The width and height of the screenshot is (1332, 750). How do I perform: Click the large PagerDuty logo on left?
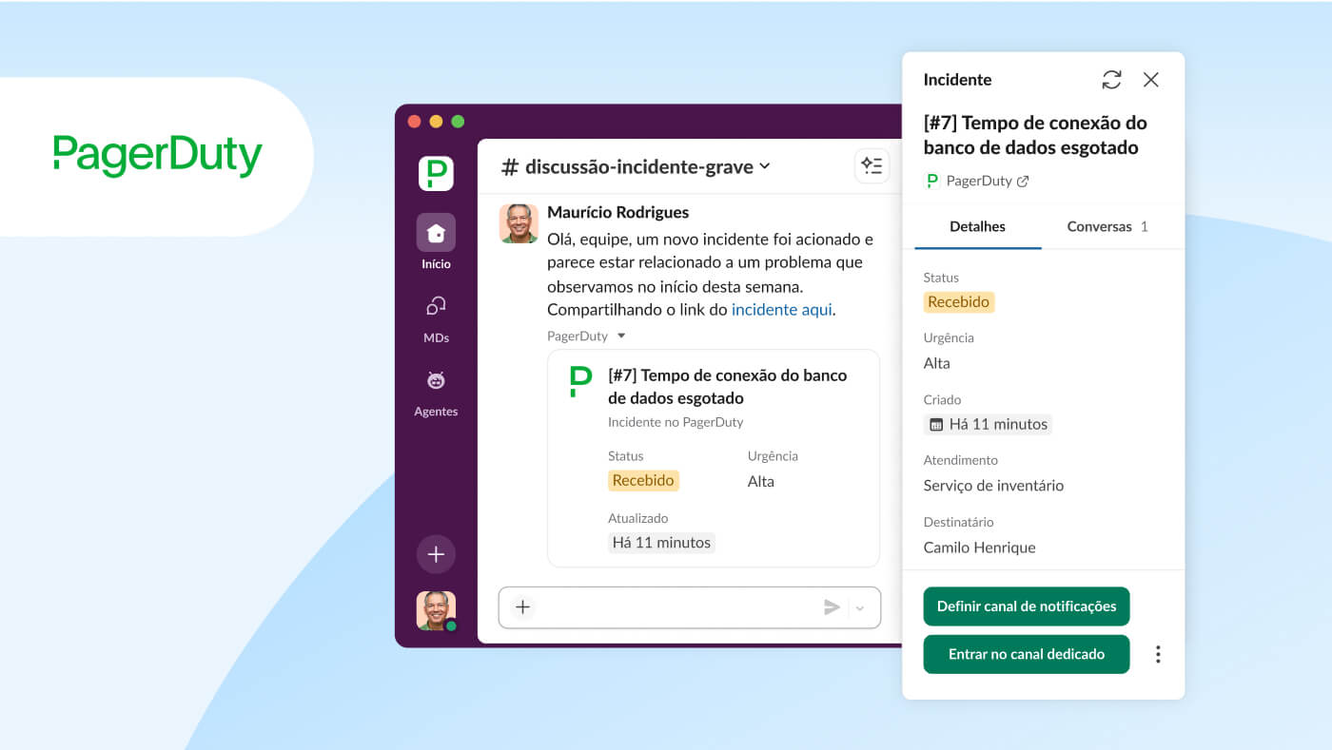158,157
